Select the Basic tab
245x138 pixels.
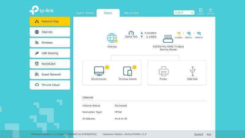click(108, 13)
